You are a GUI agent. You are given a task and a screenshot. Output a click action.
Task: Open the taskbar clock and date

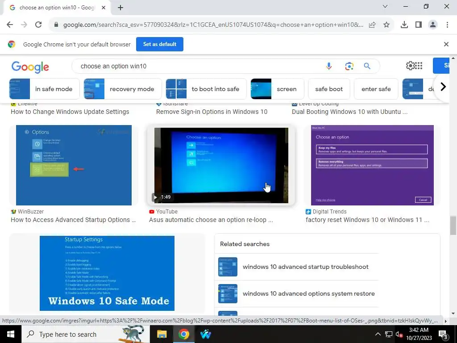click(x=419, y=334)
